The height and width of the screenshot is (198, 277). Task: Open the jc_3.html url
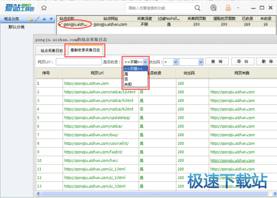(x=95, y=186)
